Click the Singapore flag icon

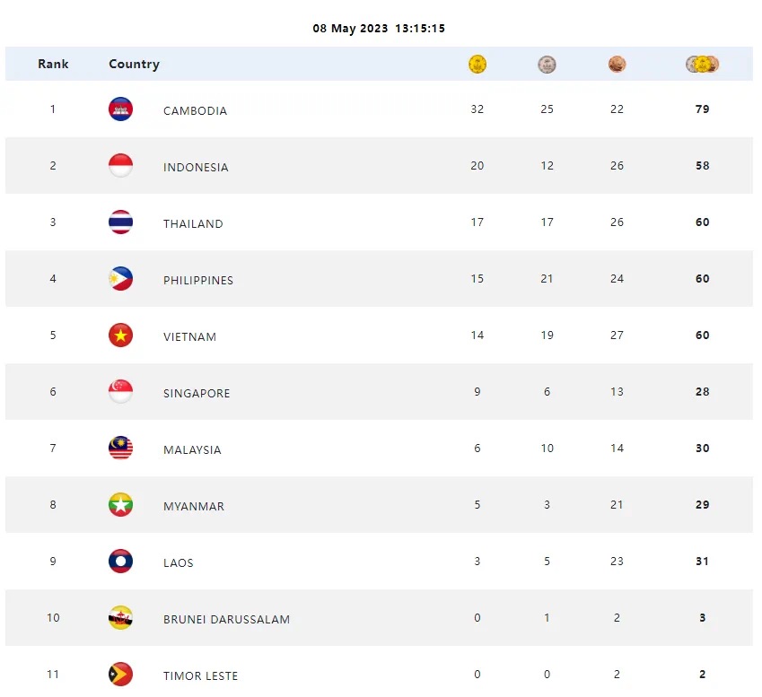[120, 392]
